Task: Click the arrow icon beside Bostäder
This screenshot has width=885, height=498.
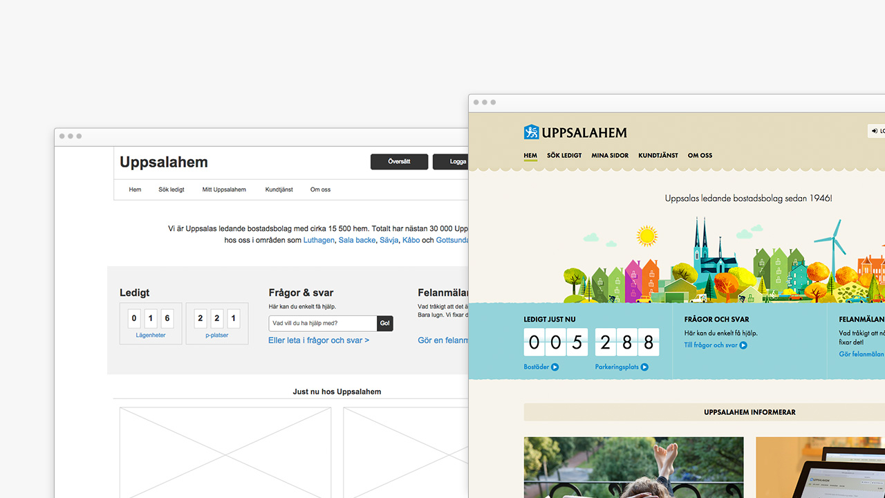Action: click(x=555, y=367)
